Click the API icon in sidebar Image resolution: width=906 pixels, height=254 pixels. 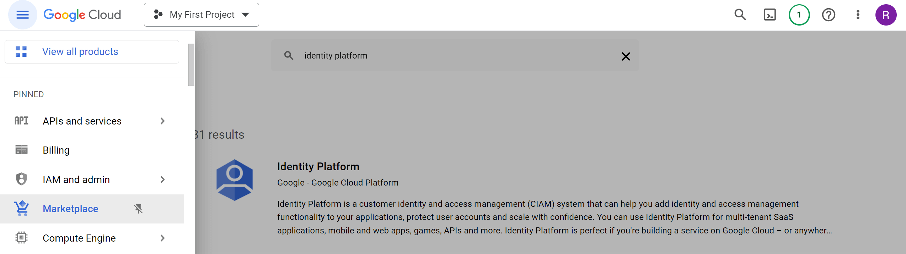tap(21, 121)
